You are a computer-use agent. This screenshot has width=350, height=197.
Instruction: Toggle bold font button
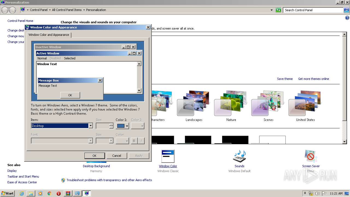[134, 141]
